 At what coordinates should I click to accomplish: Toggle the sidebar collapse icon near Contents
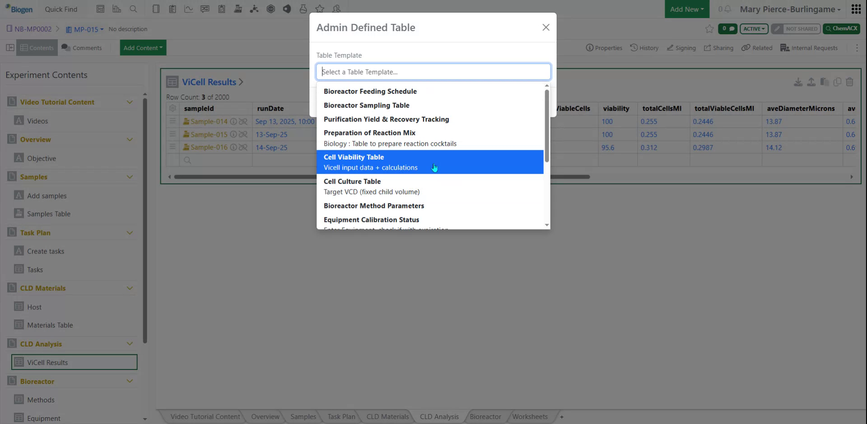click(x=10, y=47)
